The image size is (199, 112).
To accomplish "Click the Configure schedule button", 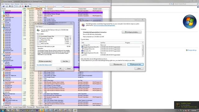I will click(x=132, y=32).
